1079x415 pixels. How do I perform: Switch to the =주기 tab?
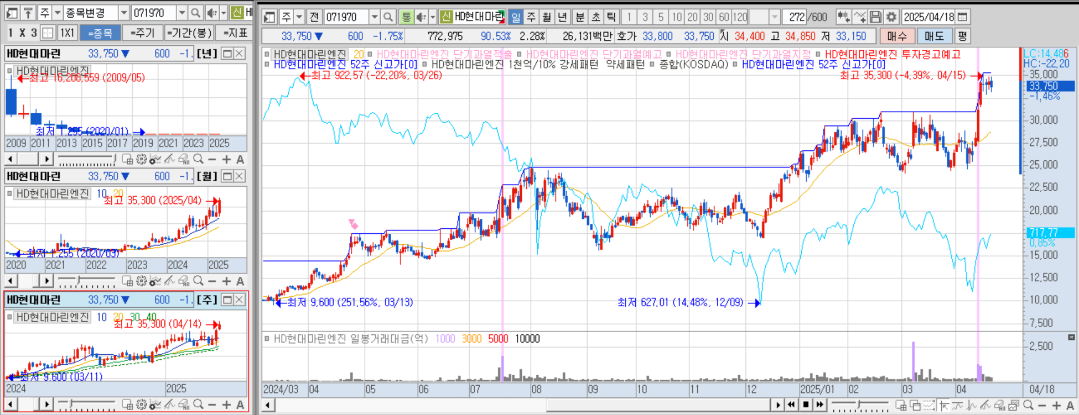tap(143, 33)
